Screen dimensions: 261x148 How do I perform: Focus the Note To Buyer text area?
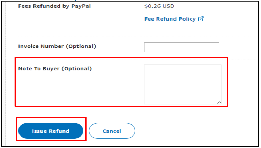pyautogui.click(x=182, y=84)
